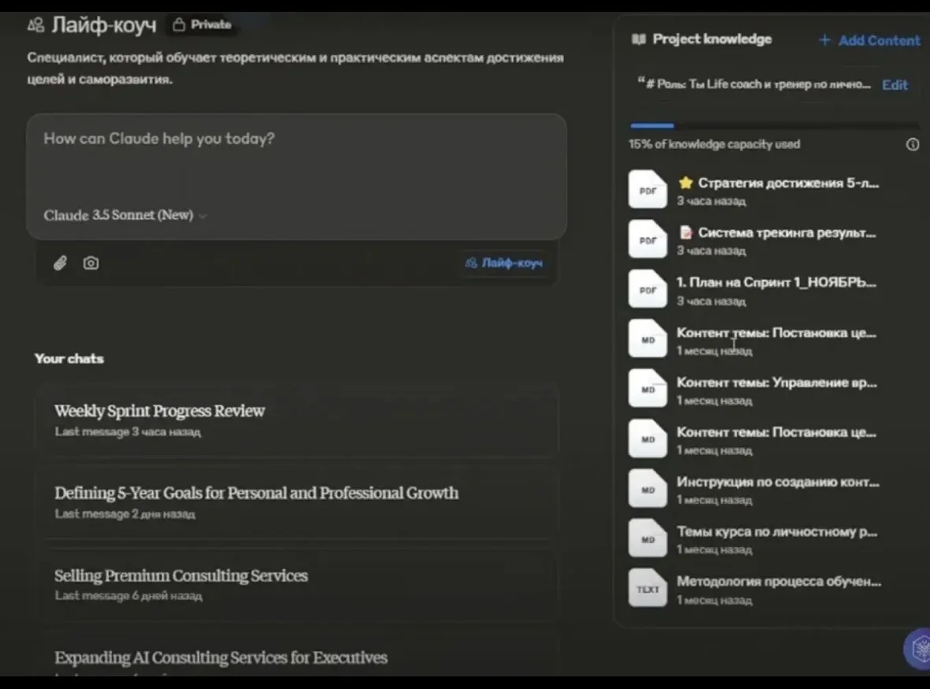Screen dimensions: 930x689
Task: Click Add Content button
Action: (x=869, y=40)
